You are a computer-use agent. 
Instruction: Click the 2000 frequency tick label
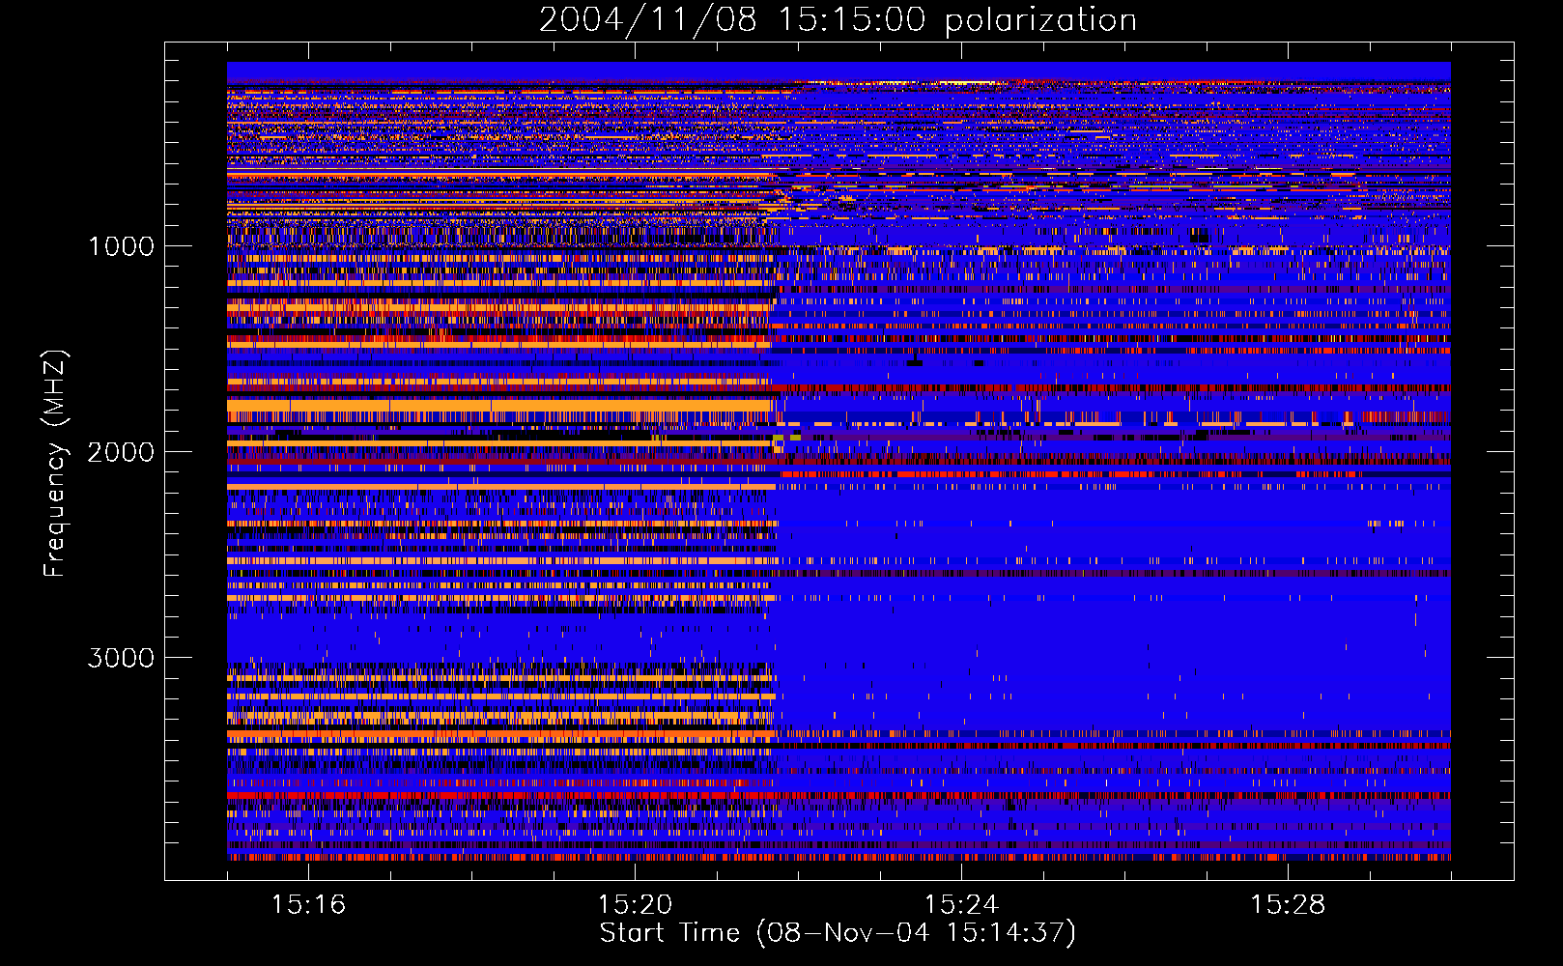[x=121, y=452]
